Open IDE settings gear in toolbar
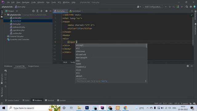 [191, 7]
